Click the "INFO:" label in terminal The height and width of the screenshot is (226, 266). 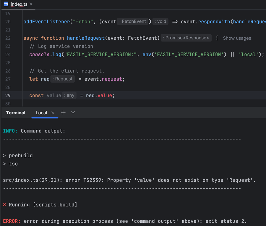point(10,131)
